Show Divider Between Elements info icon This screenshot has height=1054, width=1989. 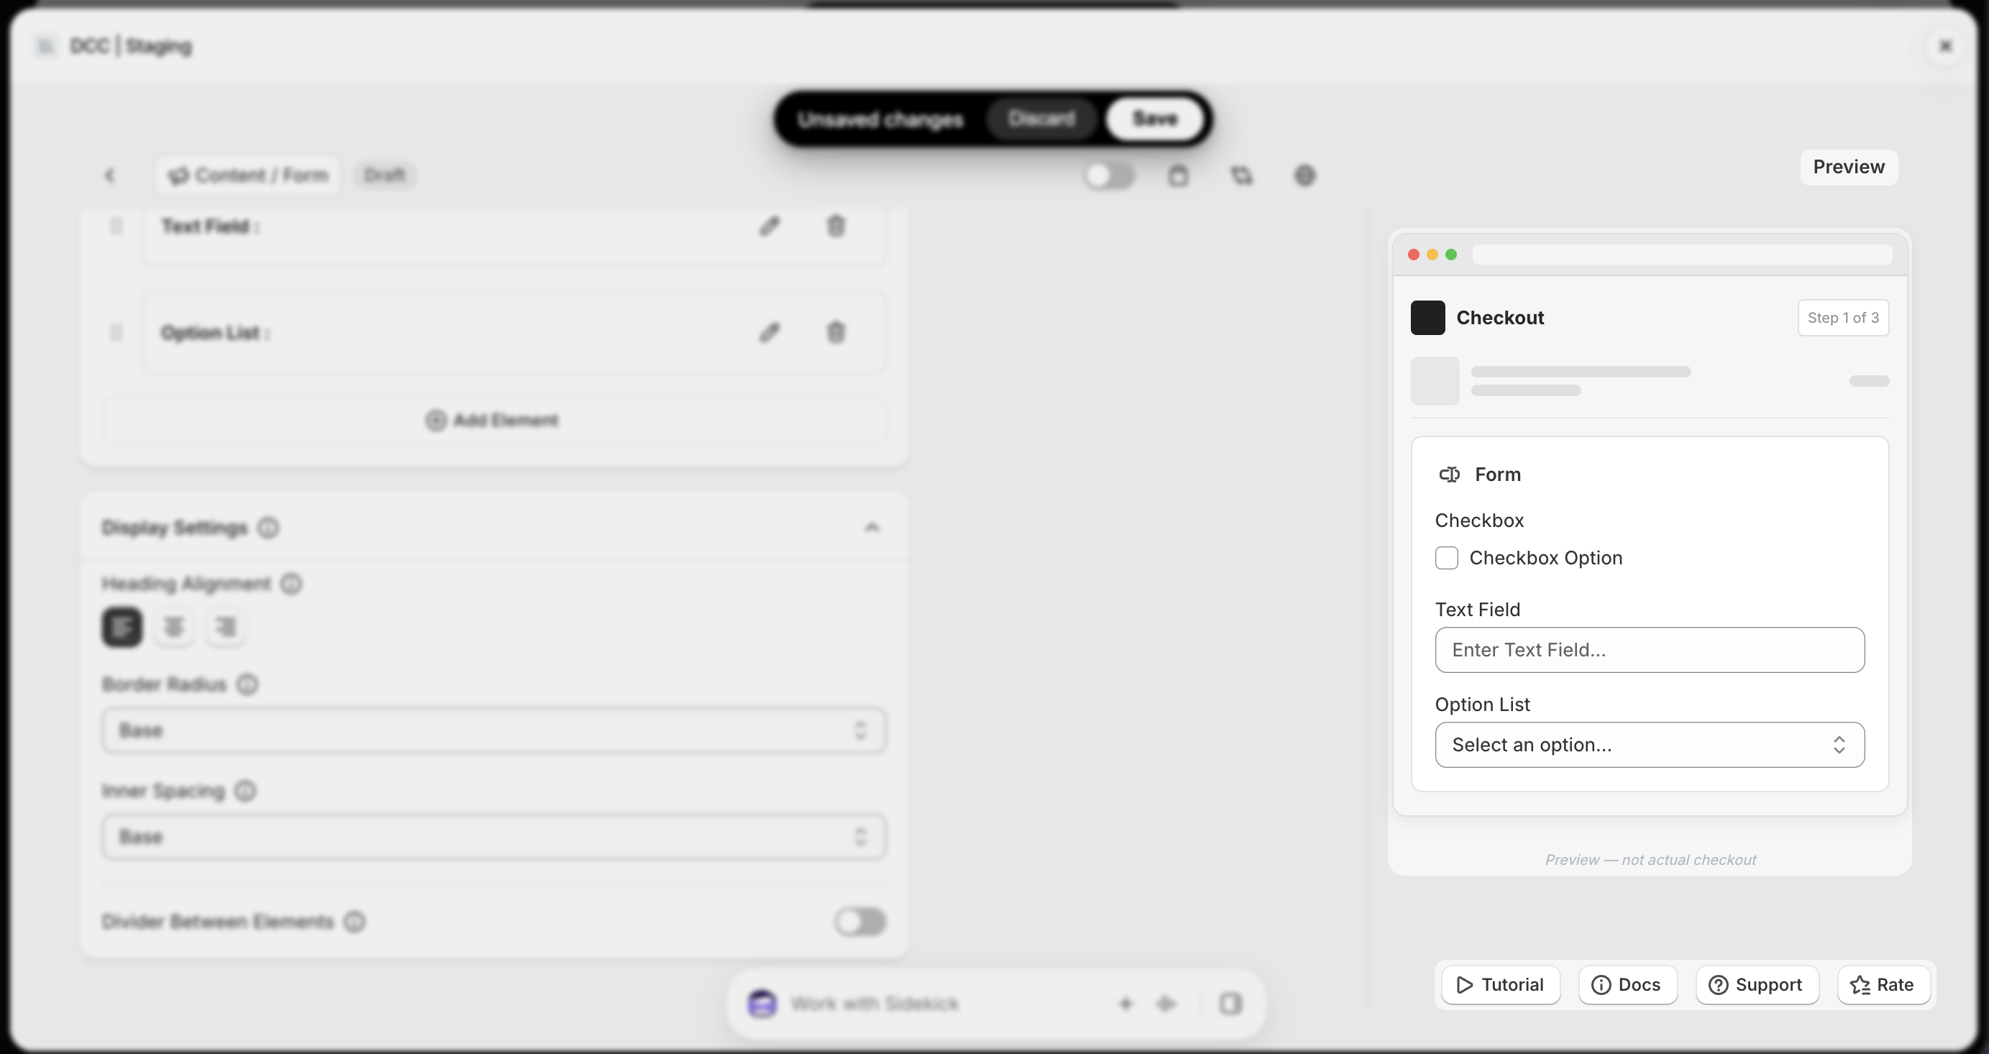[x=355, y=921]
